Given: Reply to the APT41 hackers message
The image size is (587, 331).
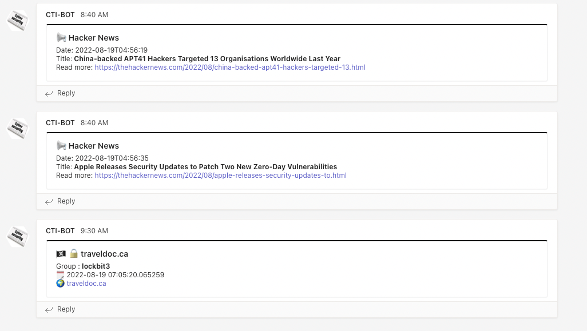Looking at the screenshot, I should point(60,93).
